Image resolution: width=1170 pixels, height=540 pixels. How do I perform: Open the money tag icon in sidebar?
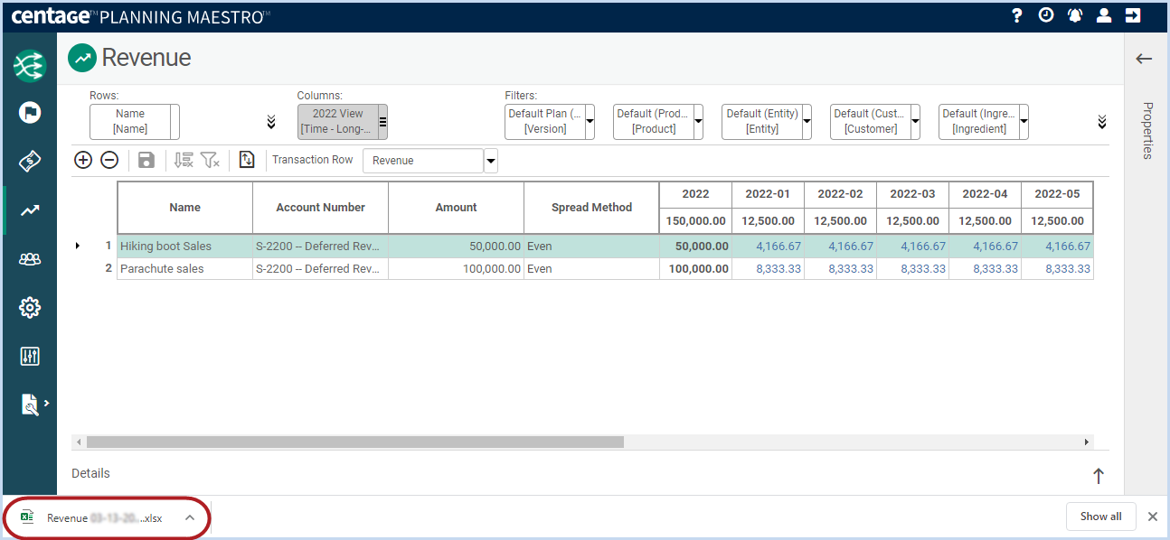click(30, 162)
